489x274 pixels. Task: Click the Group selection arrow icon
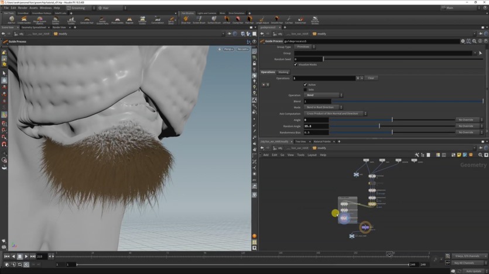481,53
